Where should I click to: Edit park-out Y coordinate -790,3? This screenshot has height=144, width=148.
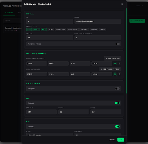pyautogui.click(x=58, y=74)
